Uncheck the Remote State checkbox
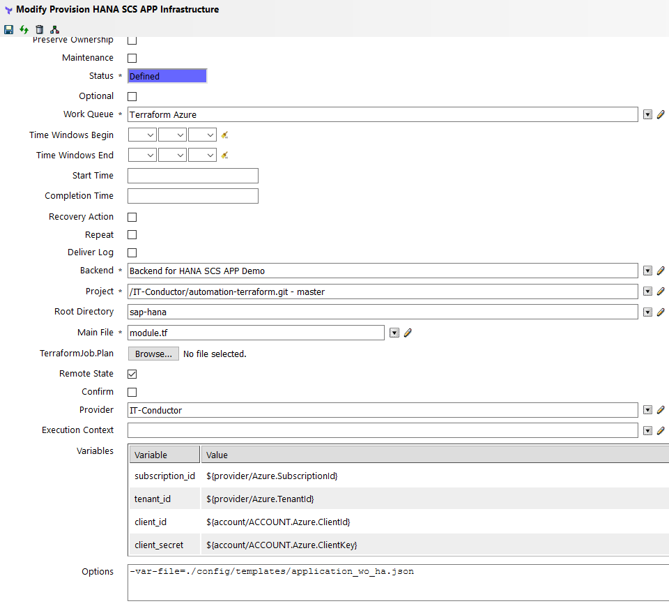 [x=132, y=374]
